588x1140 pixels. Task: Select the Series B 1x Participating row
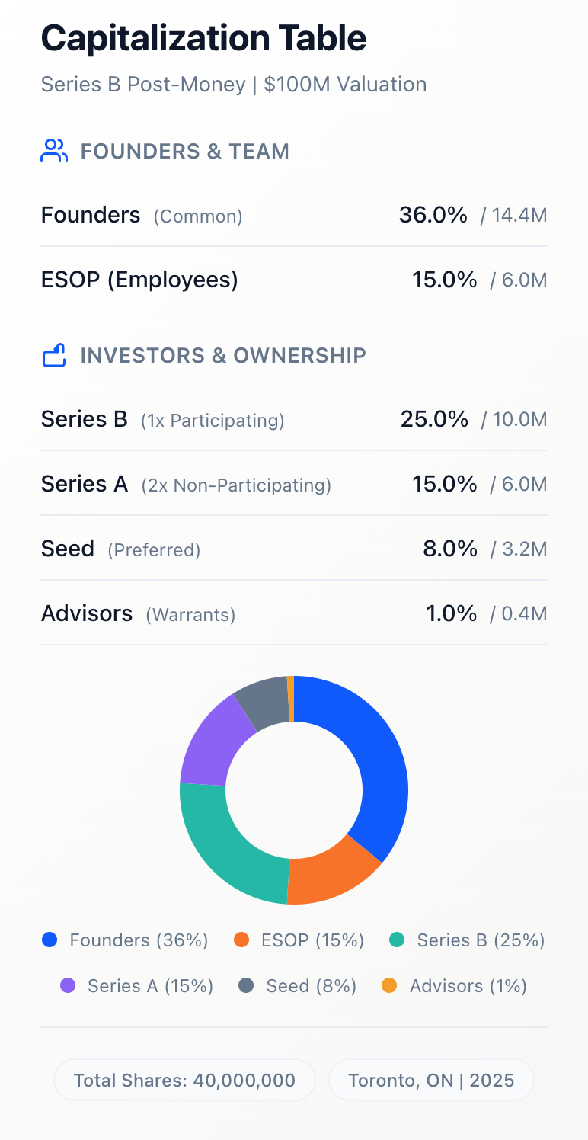point(294,419)
